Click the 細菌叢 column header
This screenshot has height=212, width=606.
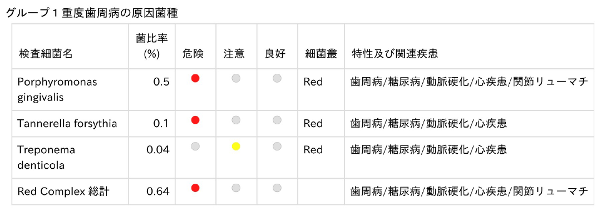321,54
